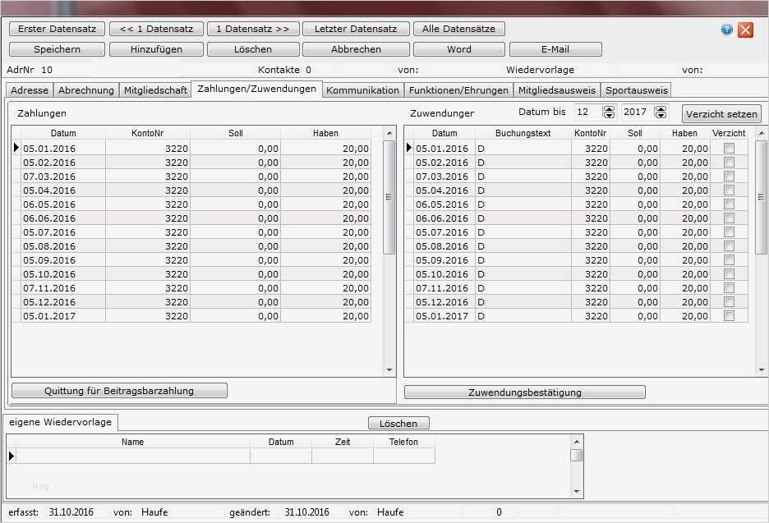Select the eigene Wiedervorlage tab
Screen dimensions: 769x523
click(60, 422)
